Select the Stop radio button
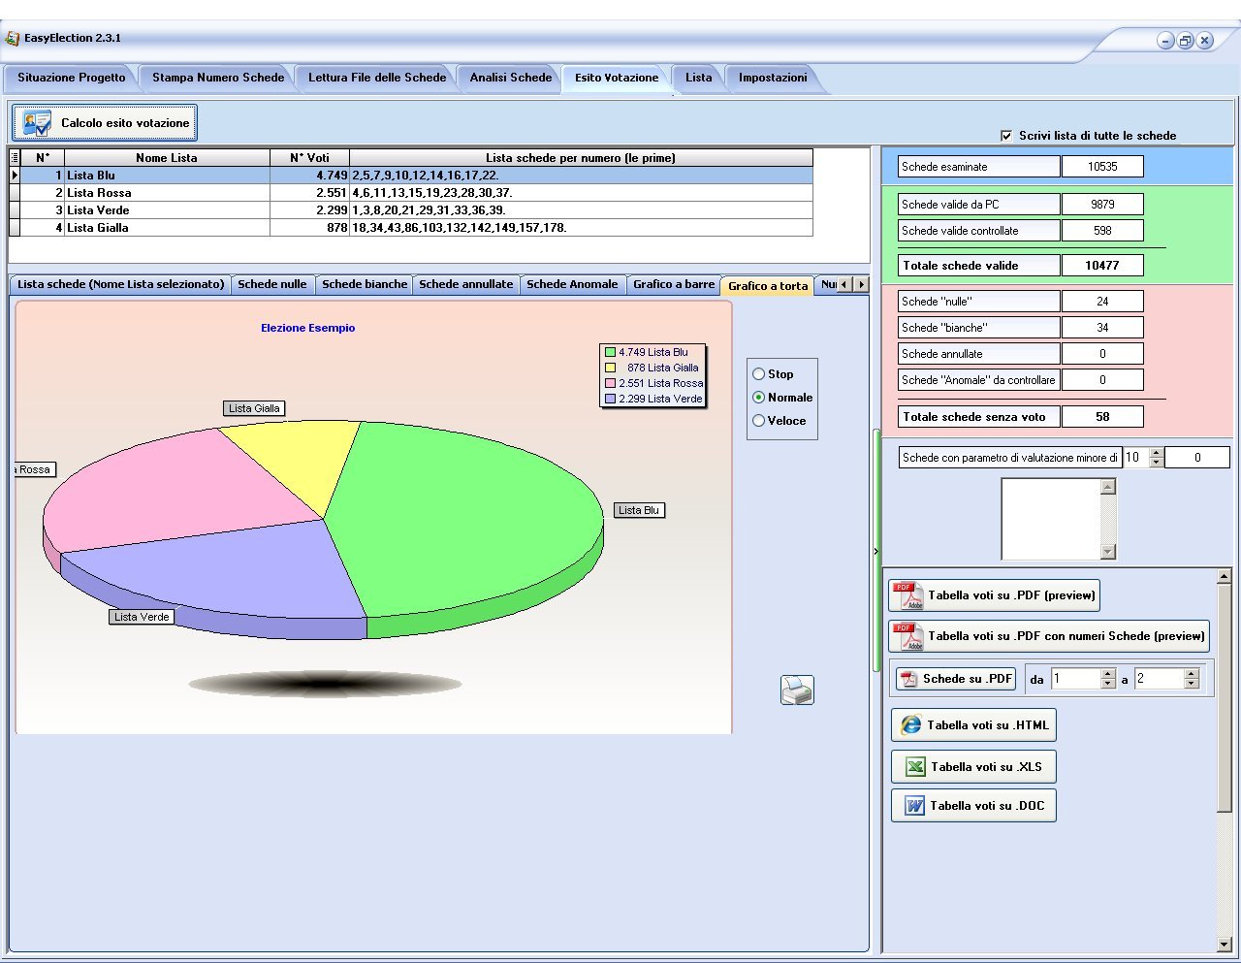This screenshot has width=1241, height=963. point(759,374)
